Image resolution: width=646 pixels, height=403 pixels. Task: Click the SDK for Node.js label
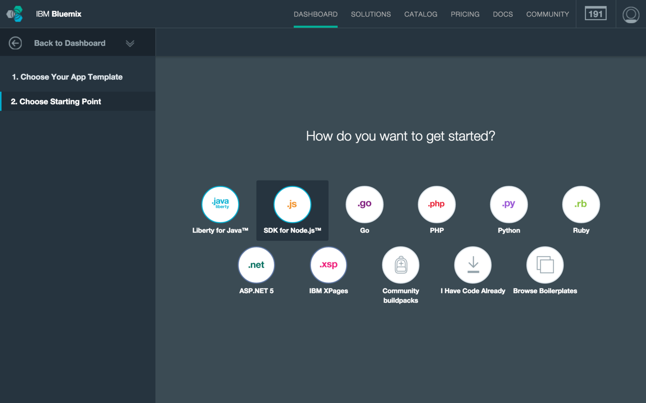(x=292, y=231)
